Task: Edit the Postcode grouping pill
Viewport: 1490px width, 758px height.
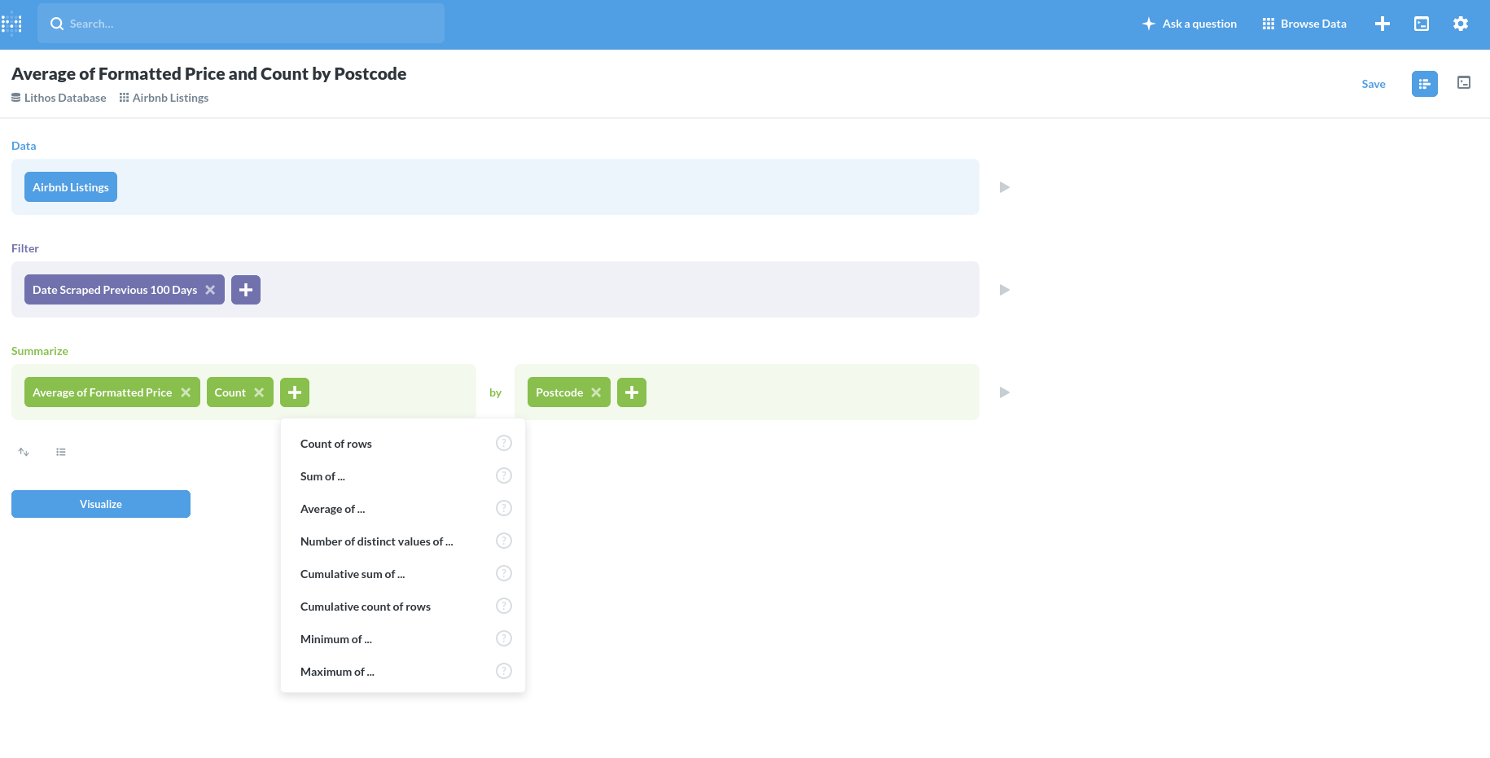Action: (x=559, y=392)
